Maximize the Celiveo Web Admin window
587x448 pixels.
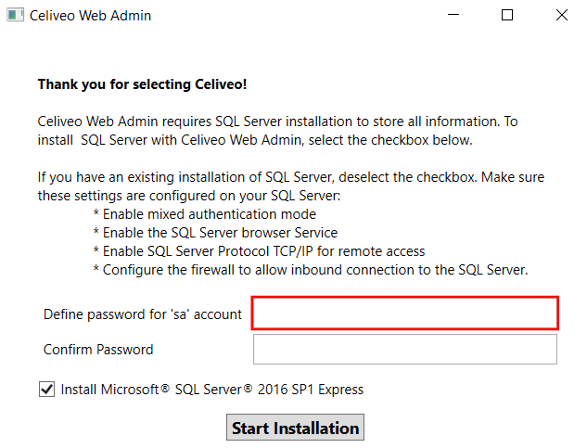(507, 16)
